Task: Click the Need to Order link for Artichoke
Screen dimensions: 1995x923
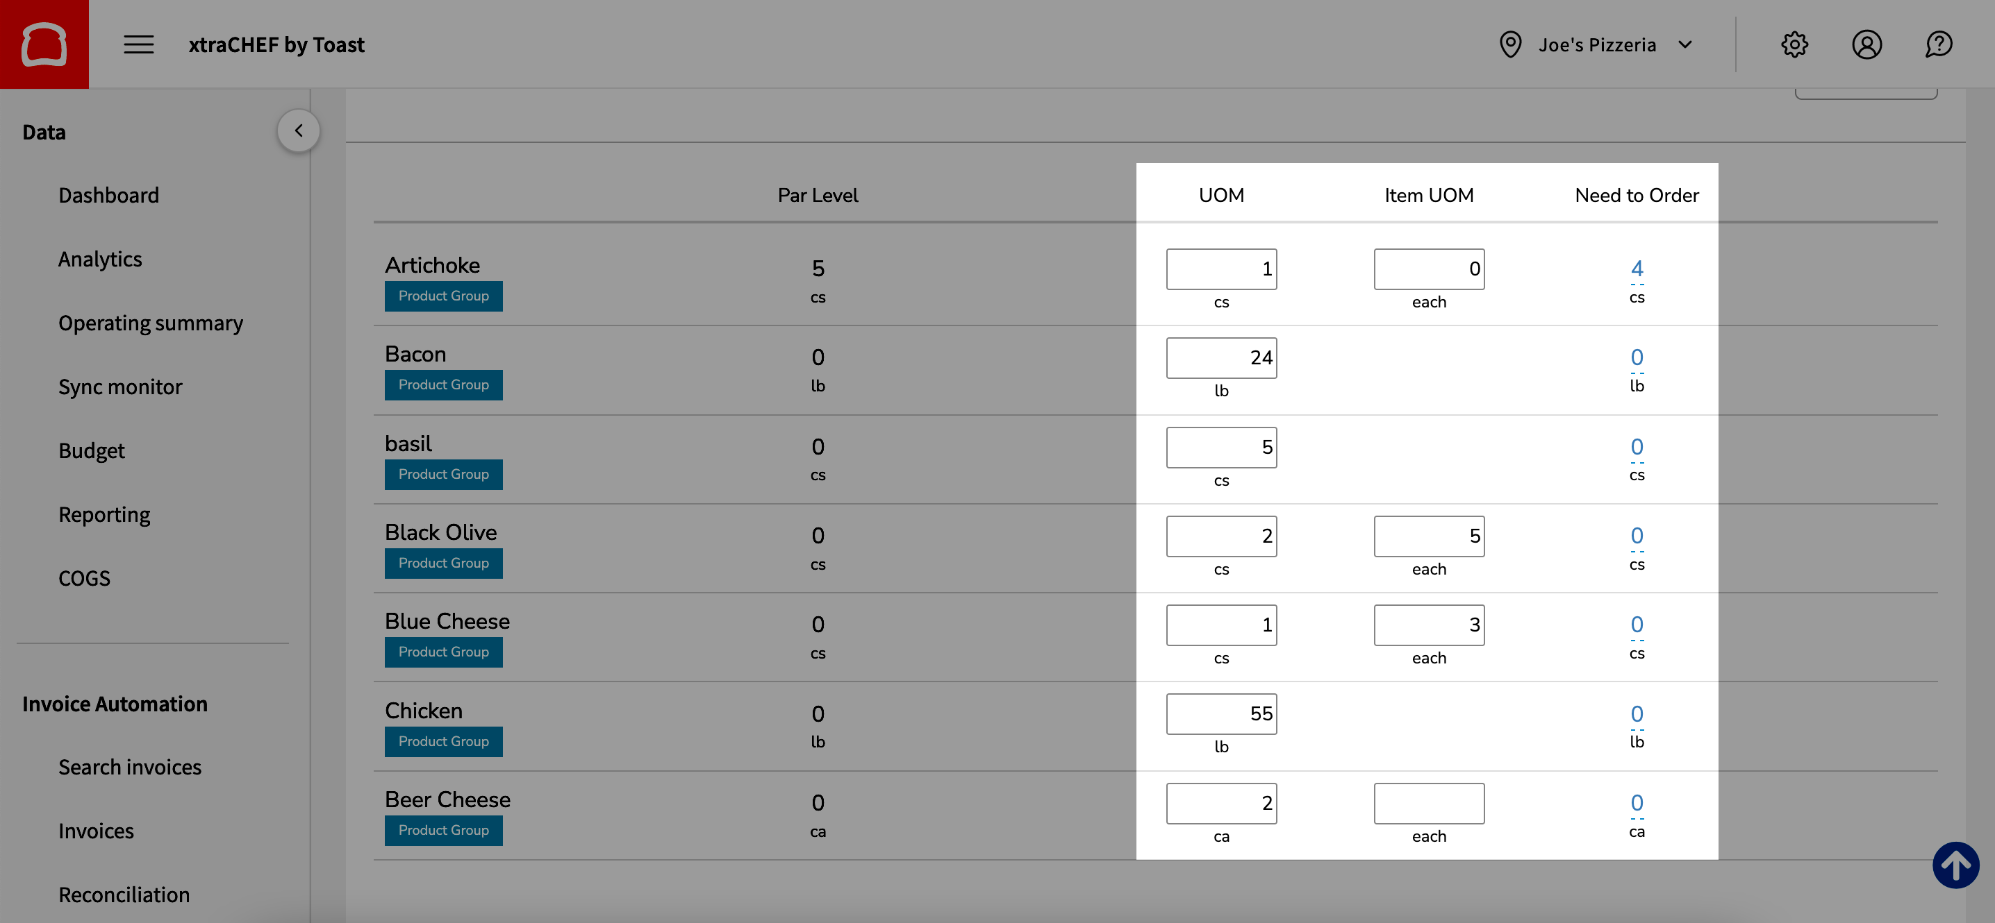Action: pos(1636,269)
